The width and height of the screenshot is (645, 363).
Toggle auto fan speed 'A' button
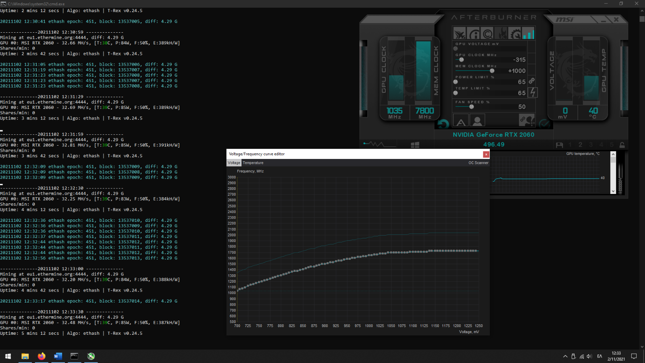coord(461,120)
